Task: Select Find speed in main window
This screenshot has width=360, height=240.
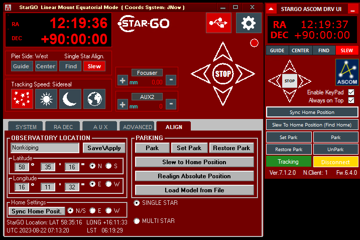Action: [x=71, y=66]
